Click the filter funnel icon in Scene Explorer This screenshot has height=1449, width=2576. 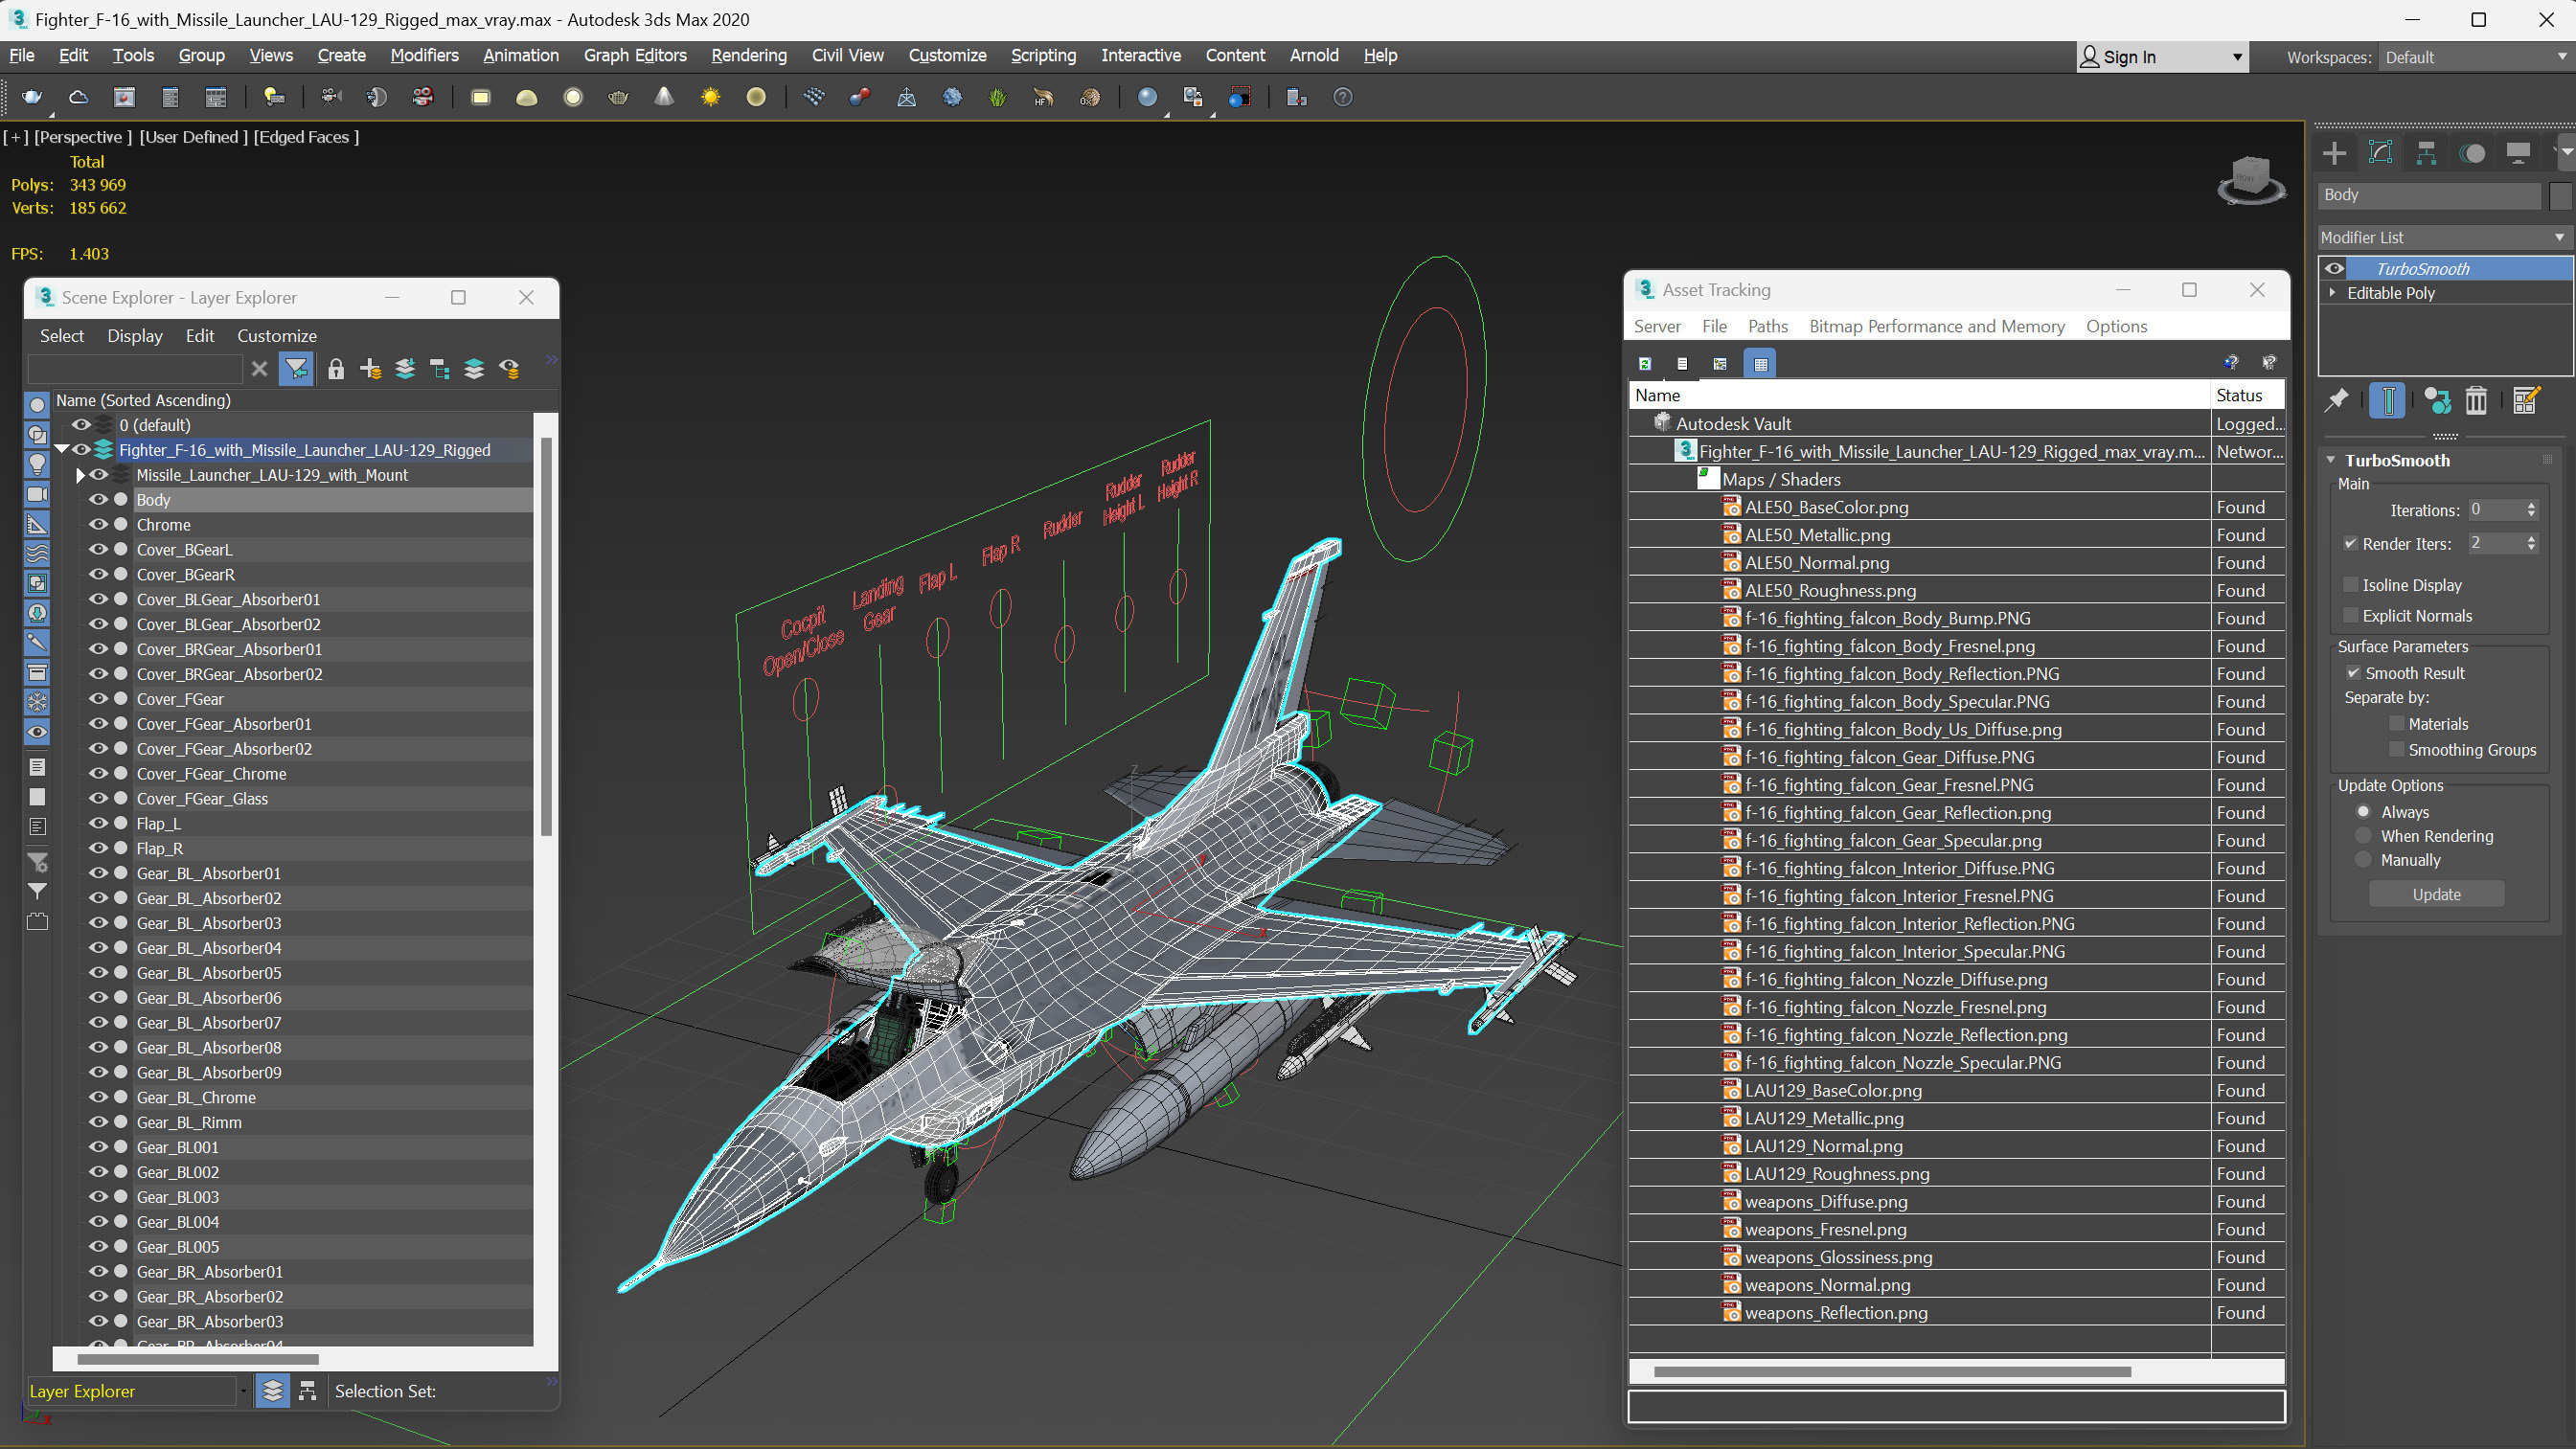(296, 369)
